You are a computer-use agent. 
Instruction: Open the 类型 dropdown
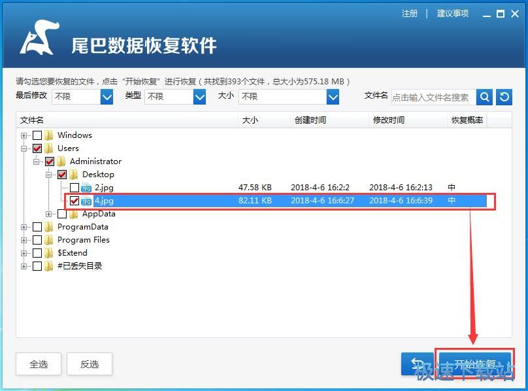point(200,97)
